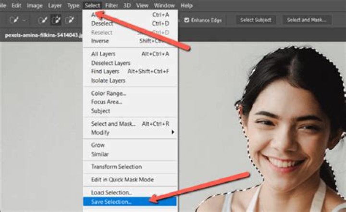This screenshot has height=212, width=346.
Task: Open the Type menu
Action: click(73, 5)
